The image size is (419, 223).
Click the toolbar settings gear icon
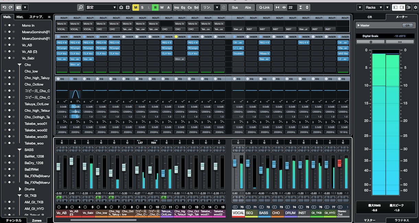click(x=415, y=7)
